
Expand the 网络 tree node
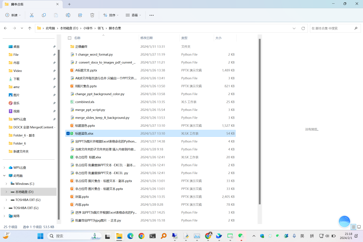point(4,216)
